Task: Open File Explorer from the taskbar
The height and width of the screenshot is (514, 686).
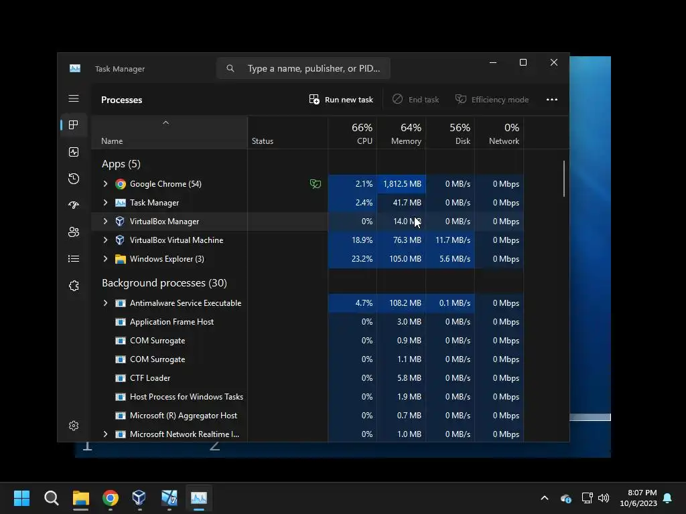Action: 81,498
